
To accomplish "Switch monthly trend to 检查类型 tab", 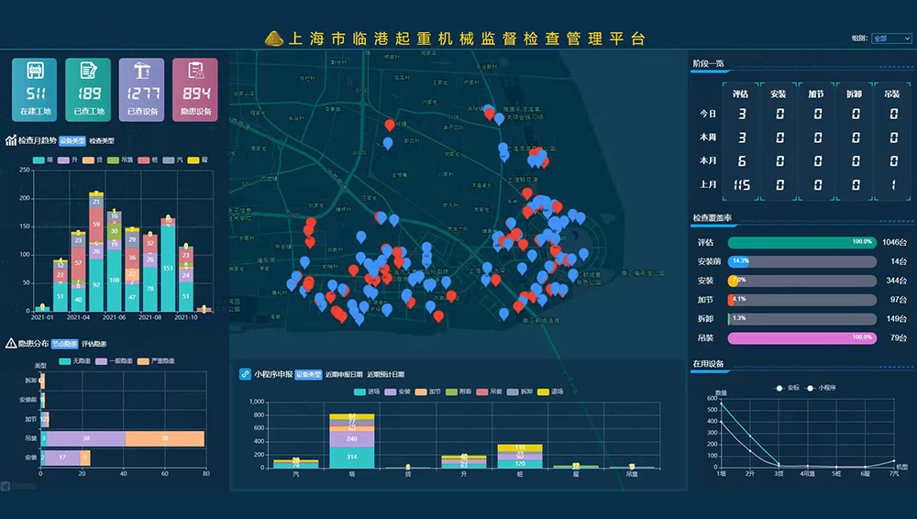I will 102,140.
